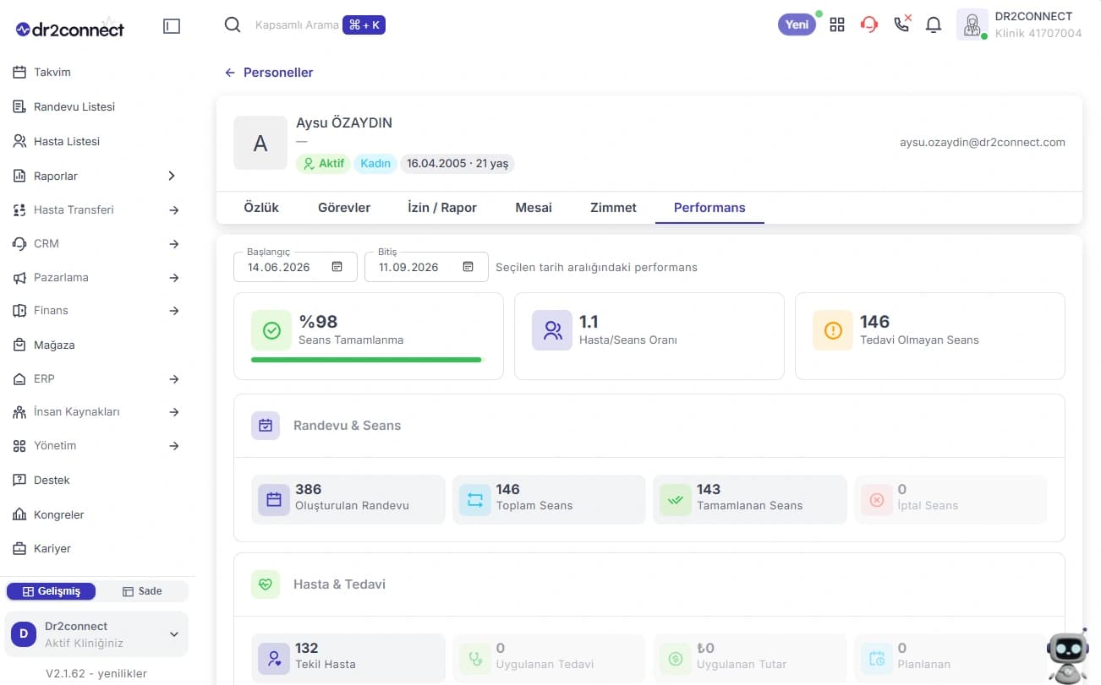
Task: Switch to Sade view mode
Action: point(142,591)
